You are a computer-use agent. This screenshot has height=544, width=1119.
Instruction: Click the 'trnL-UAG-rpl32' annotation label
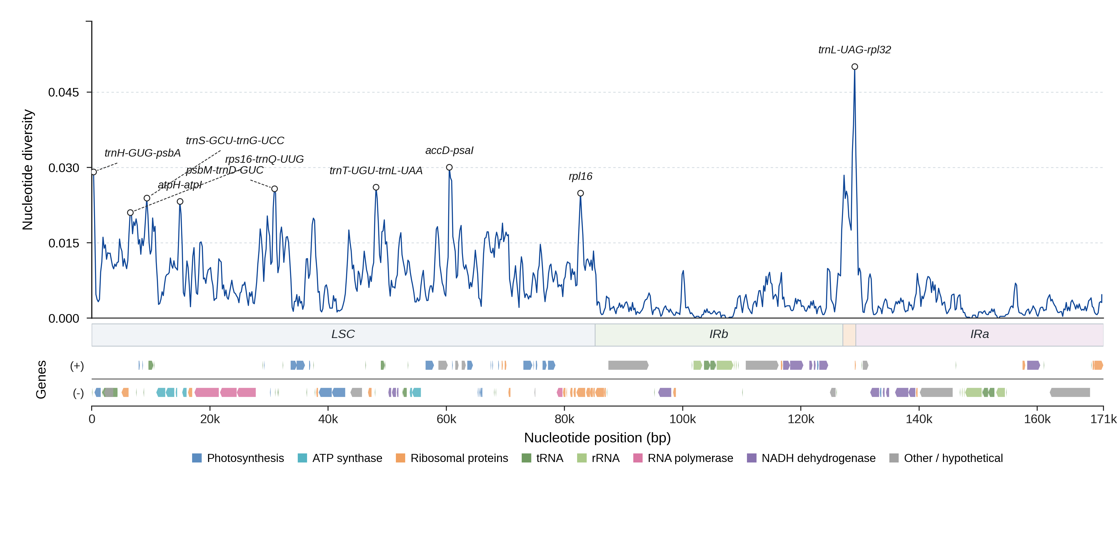coord(854,50)
